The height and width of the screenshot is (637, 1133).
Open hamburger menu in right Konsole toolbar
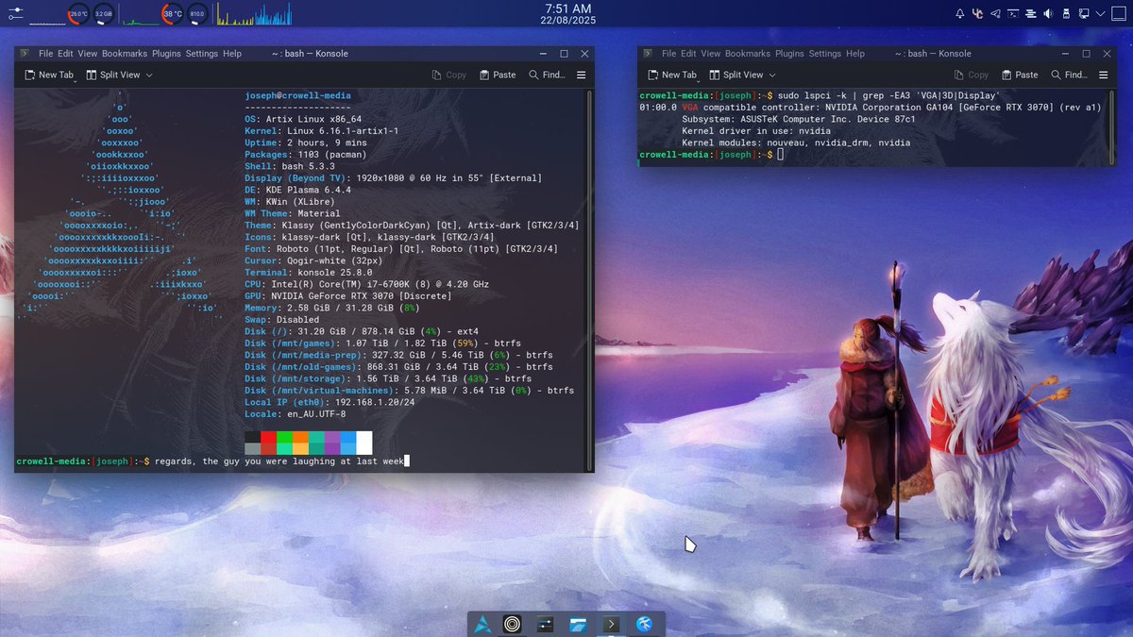1104,75
